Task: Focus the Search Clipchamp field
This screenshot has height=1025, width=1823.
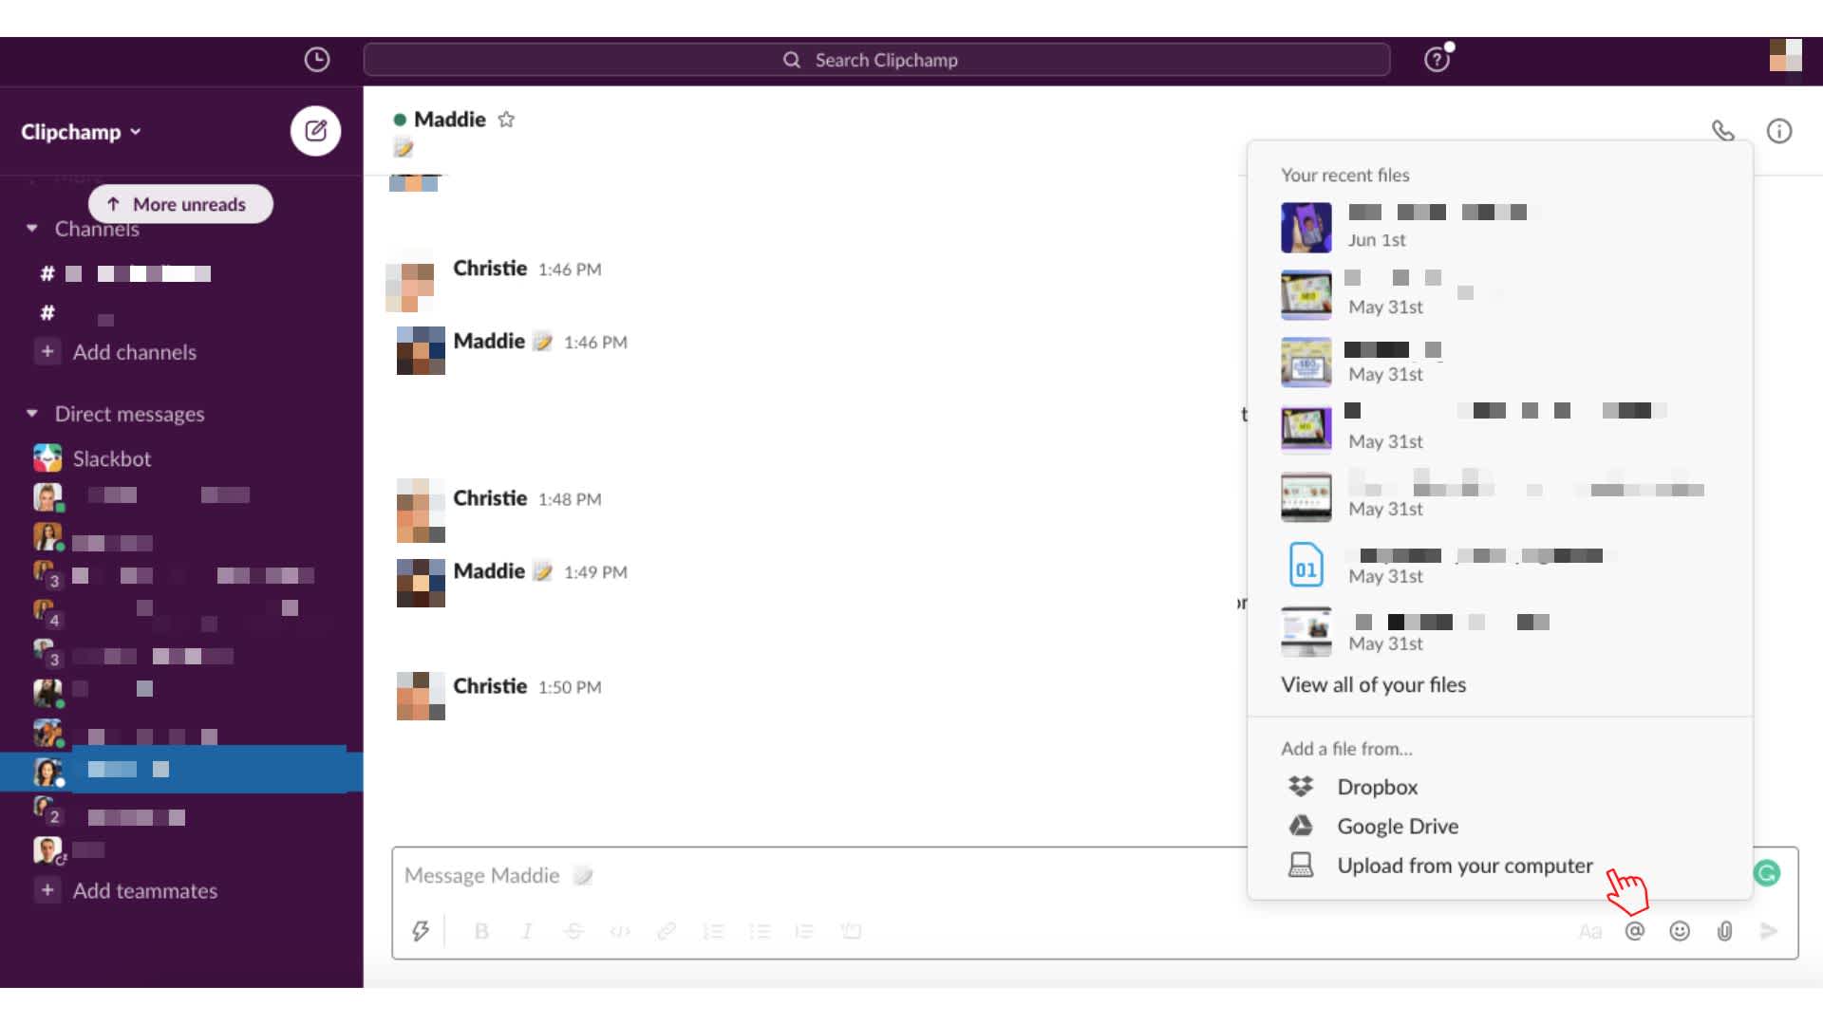Action: (x=876, y=60)
